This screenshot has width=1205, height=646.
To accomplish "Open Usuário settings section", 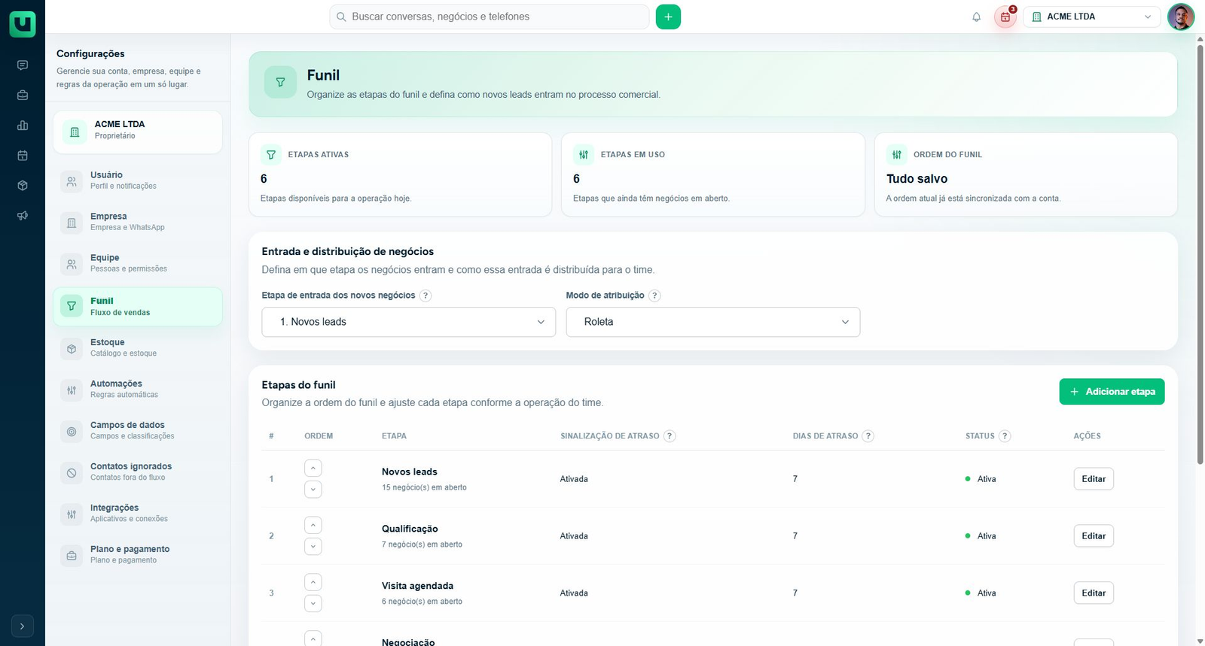I will click(138, 180).
